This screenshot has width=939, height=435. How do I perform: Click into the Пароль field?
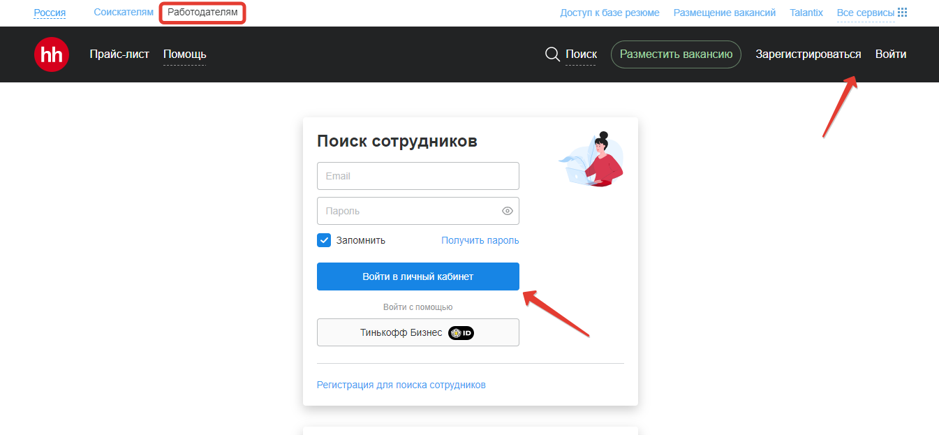408,211
